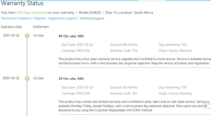Click the Warranty Status page title

(22, 3)
